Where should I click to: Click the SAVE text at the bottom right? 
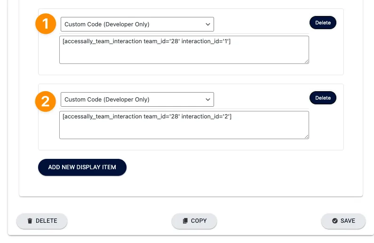tap(348, 221)
